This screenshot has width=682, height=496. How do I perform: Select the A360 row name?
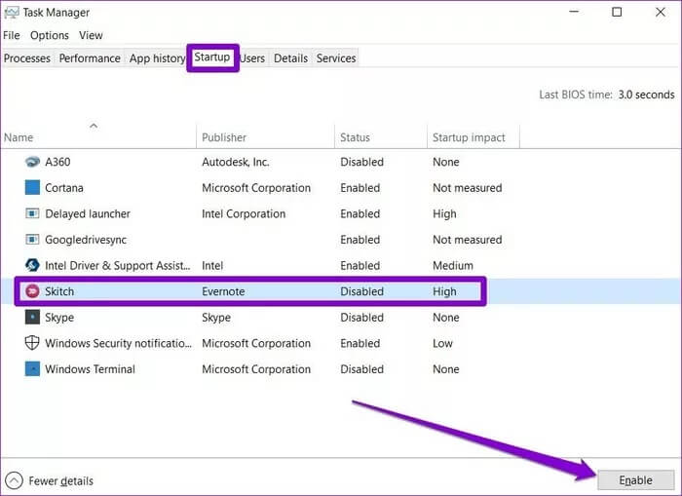point(57,162)
